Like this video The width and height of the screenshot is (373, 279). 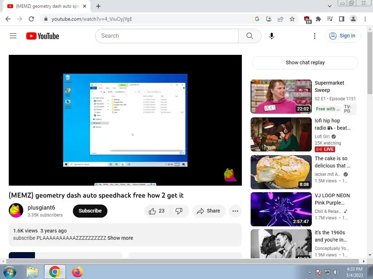click(x=157, y=211)
